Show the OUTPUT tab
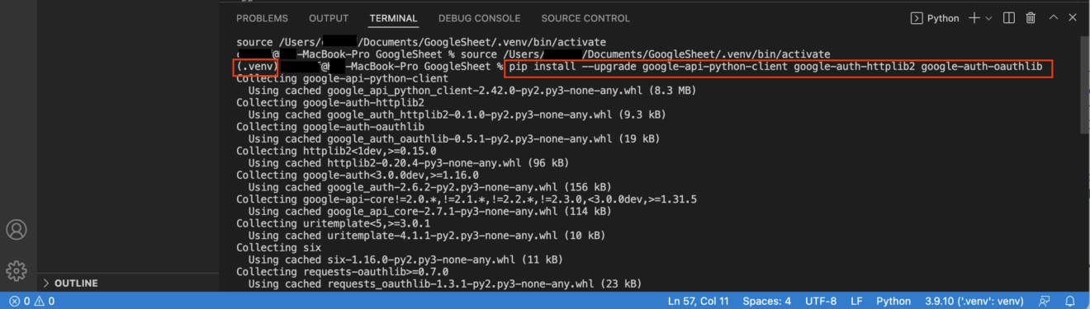Screen dimensions: 1090x309 329,18
